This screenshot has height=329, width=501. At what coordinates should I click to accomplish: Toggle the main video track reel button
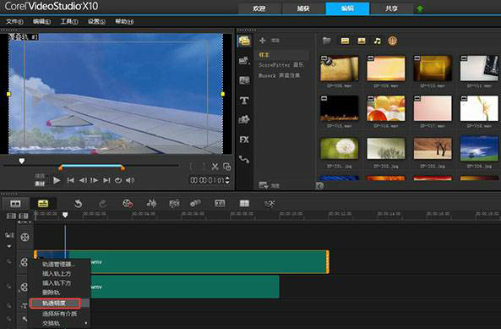coord(25,238)
